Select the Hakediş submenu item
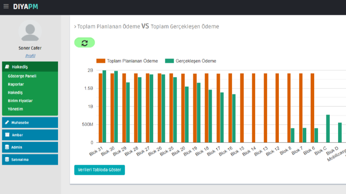346x194 pixels. (x=15, y=93)
